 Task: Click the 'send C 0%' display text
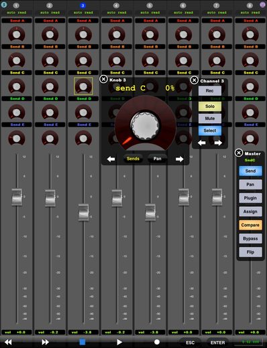tap(145, 88)
